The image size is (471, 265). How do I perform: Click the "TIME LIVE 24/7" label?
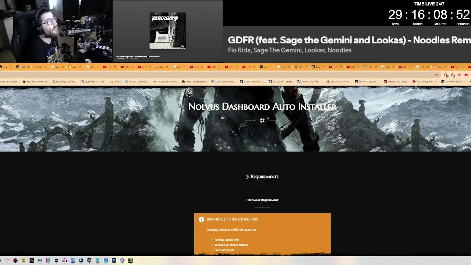tap(429, 4)
